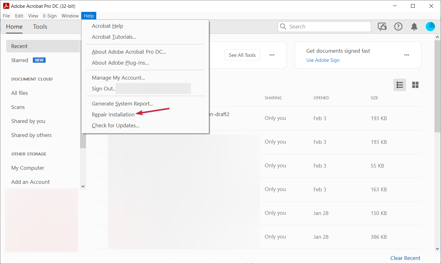This screenshot has height=264, width=441.
Task: Click the Use Adobe Sign link
Action: pos(323,60)
